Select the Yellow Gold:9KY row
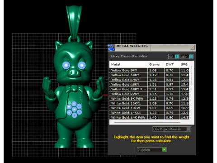Image resolution: width=217 pixels, height=163 pixels. (x=150, y=70)
